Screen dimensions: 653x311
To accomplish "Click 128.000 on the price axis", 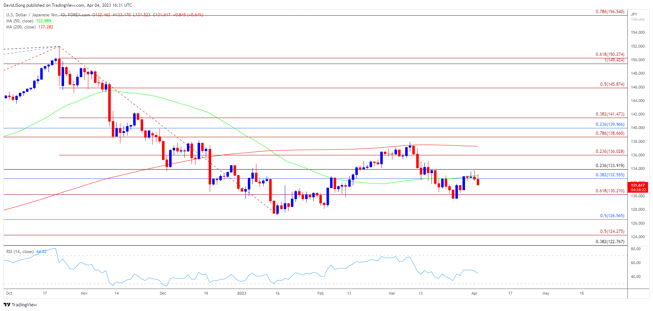I will [638, 209].
